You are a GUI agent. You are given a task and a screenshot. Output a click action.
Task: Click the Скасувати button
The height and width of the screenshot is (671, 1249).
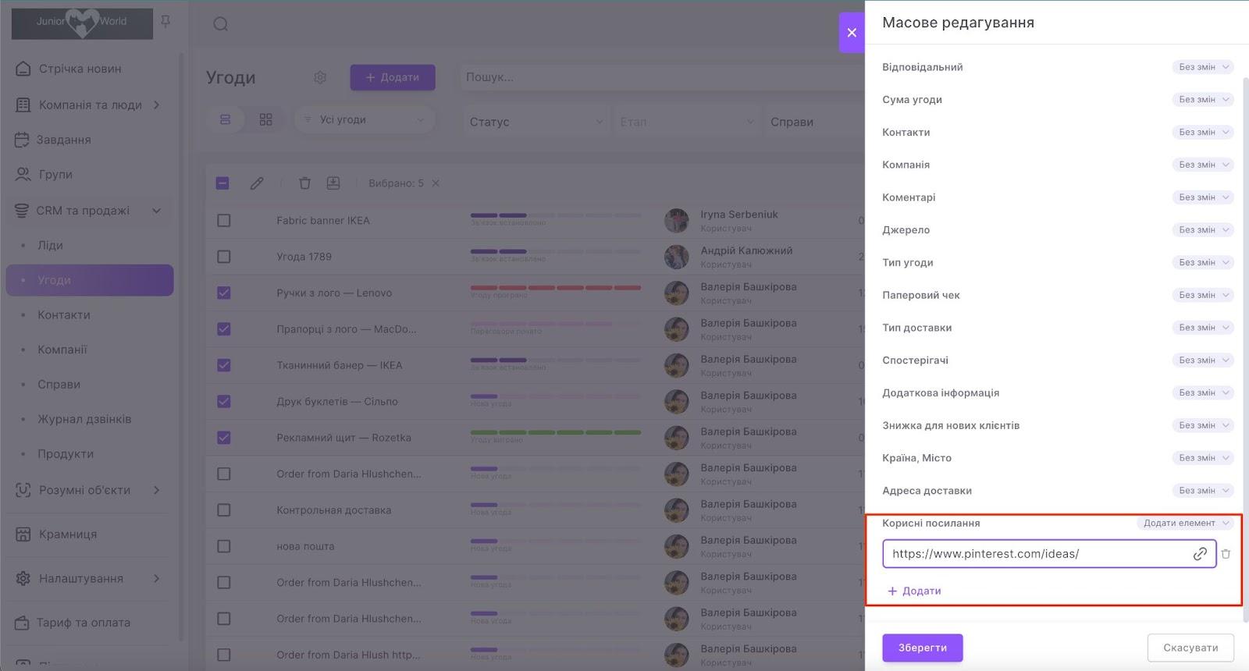[1190, 648]
